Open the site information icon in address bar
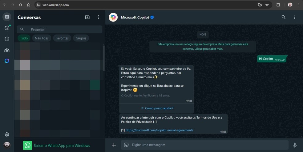Viewport: 303px width, 152px height. (38, 5)
